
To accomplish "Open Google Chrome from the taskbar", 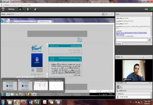I will [x=17, y=102].
